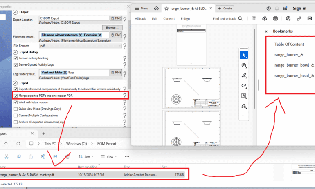Click the Rename icon in Explorer

point(43,156)
